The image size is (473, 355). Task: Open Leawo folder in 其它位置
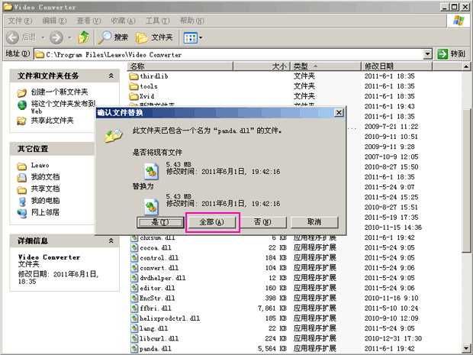tap(40, 165)
